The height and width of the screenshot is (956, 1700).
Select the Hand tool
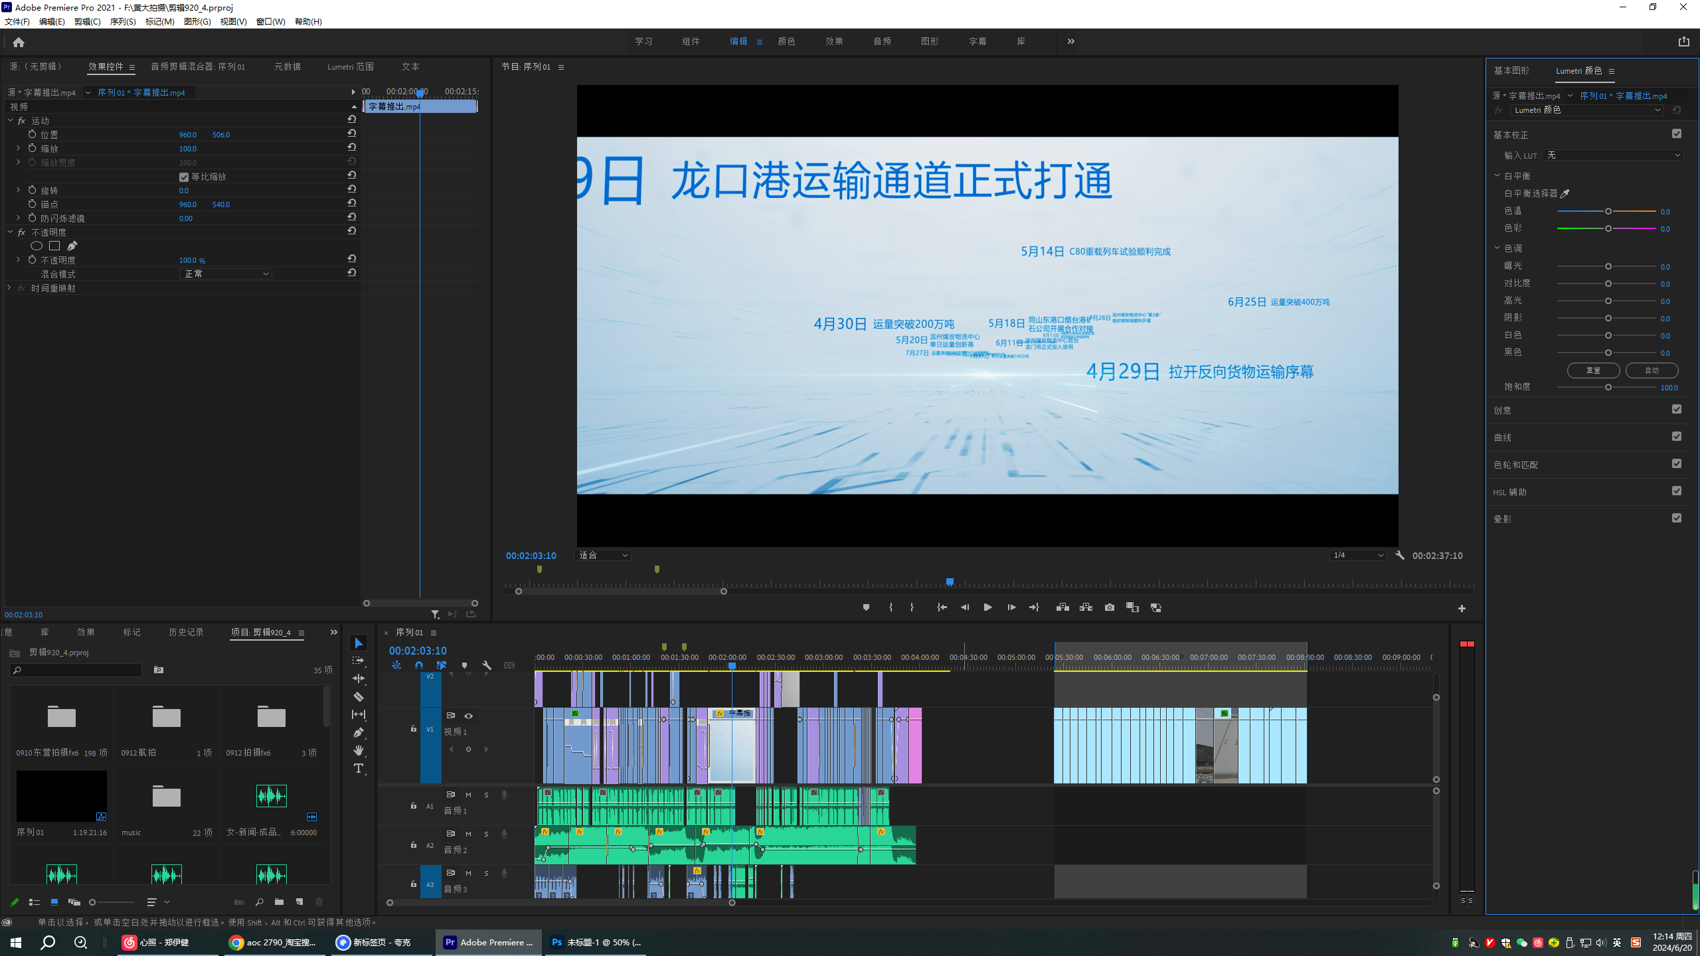coord(359,750)
